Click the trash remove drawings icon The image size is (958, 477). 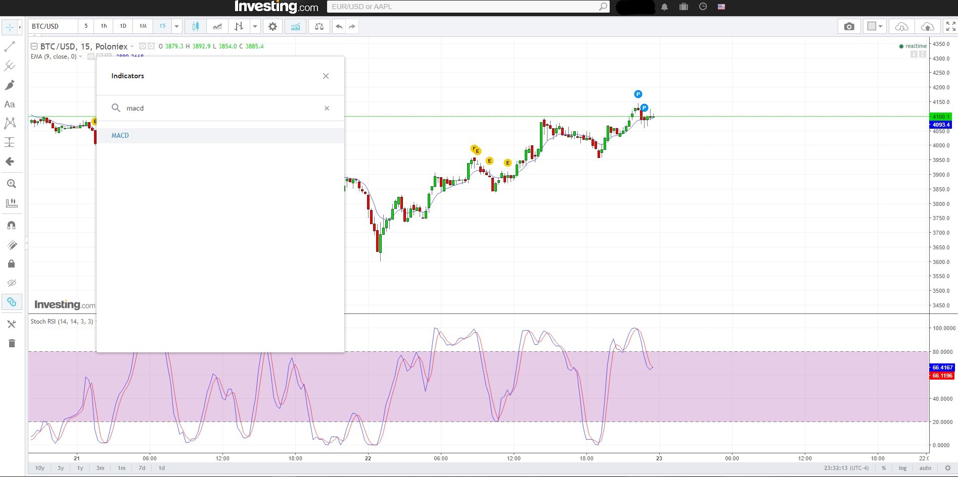(11, 343)
